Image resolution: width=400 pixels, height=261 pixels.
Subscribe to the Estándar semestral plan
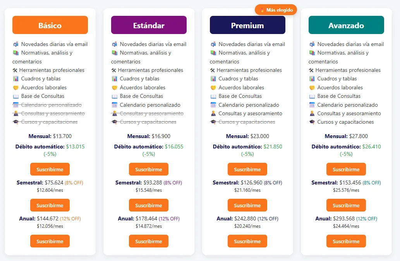[149, 205]
